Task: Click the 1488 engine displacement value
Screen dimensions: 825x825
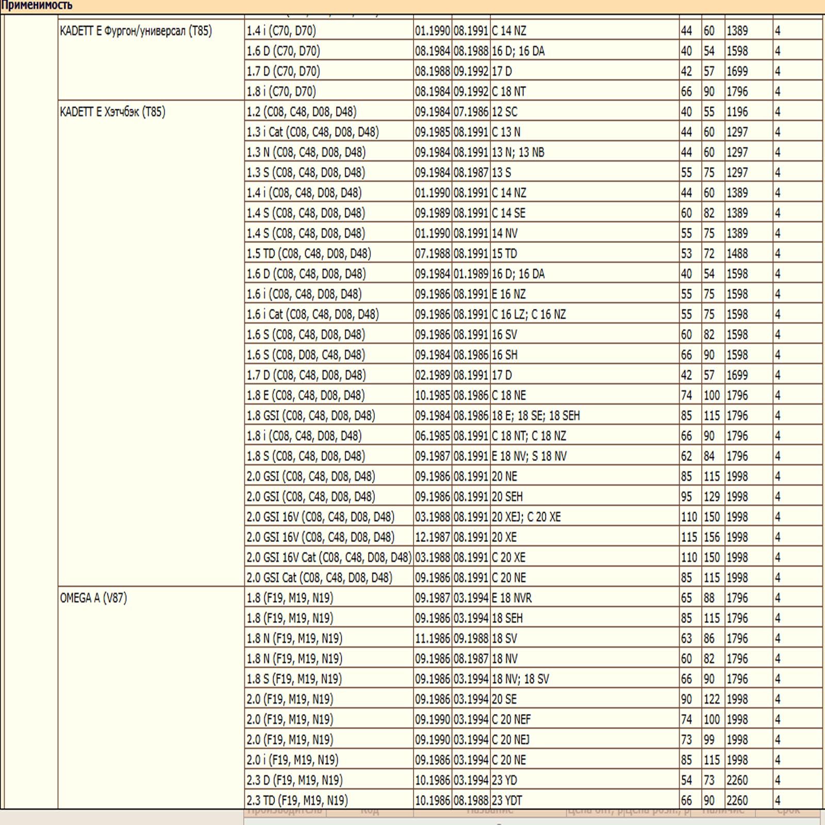Action: 737,254
